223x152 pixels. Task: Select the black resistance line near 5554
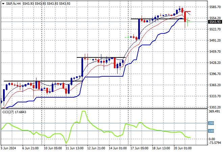coord(157,19)
